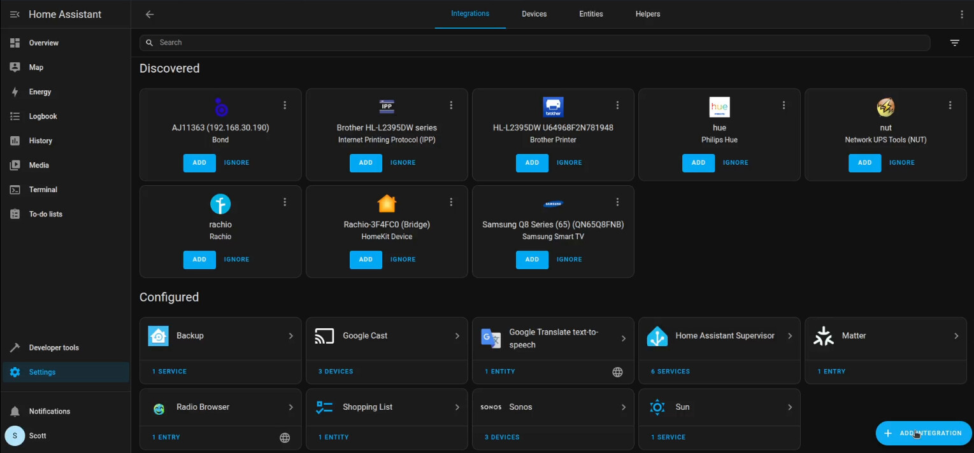Image resolution: width=974 pixels, height=453 pixels.
Task: Open the Media panel in sidebar
Action: tap(66, 165)
